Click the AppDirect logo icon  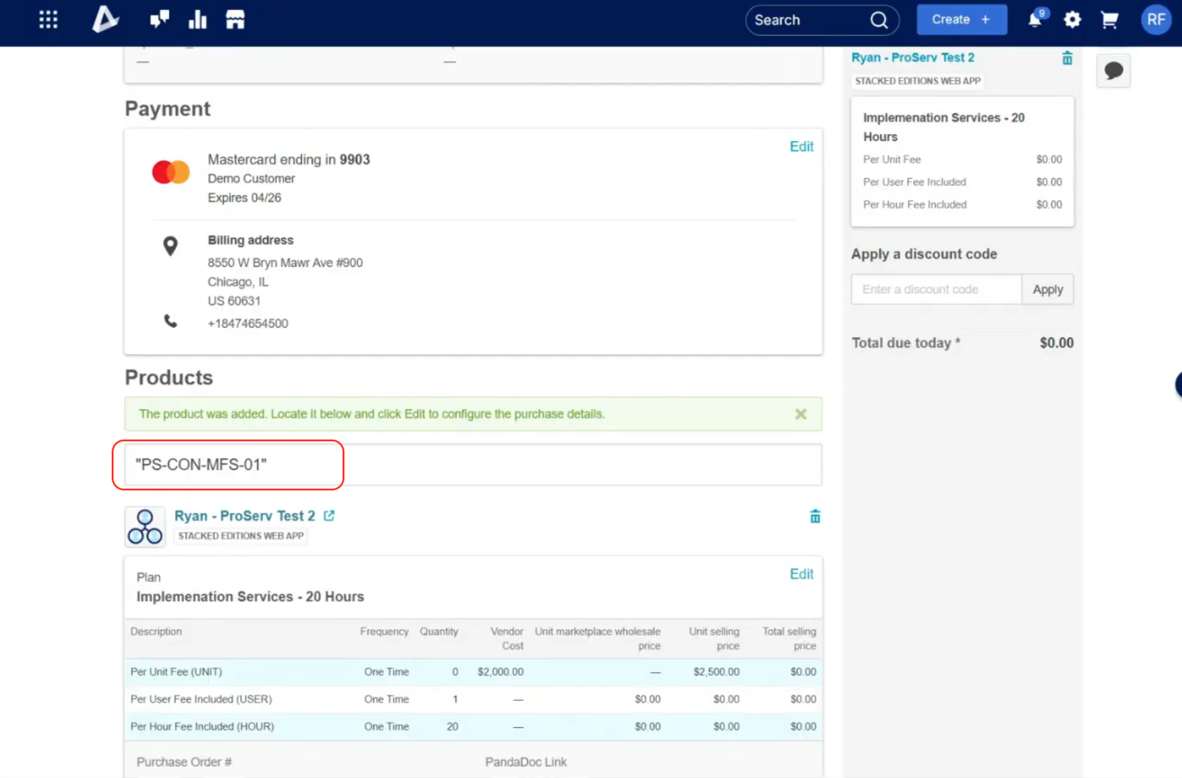click(x=105, y=19)
